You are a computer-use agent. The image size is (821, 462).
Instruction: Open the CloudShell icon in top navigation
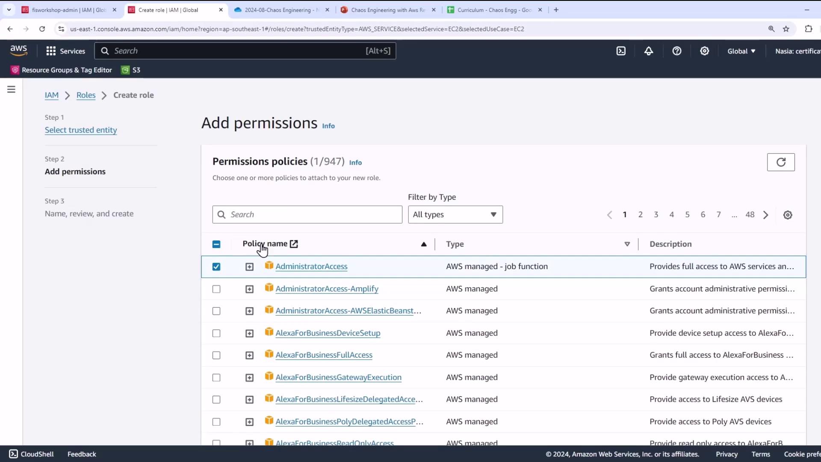[621, 51]
